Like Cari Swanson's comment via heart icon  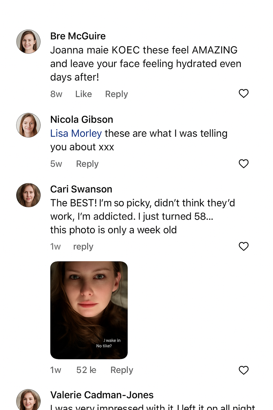244,246
